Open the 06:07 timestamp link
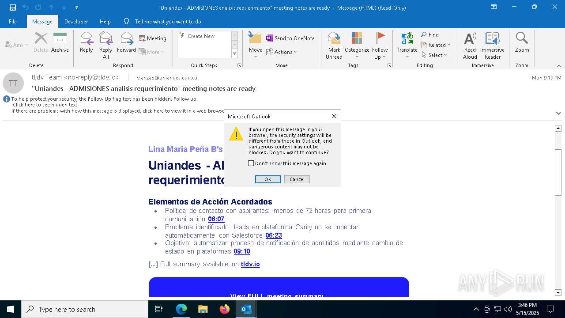The height and width of the screenshot is (318, 565). (216, 219)
